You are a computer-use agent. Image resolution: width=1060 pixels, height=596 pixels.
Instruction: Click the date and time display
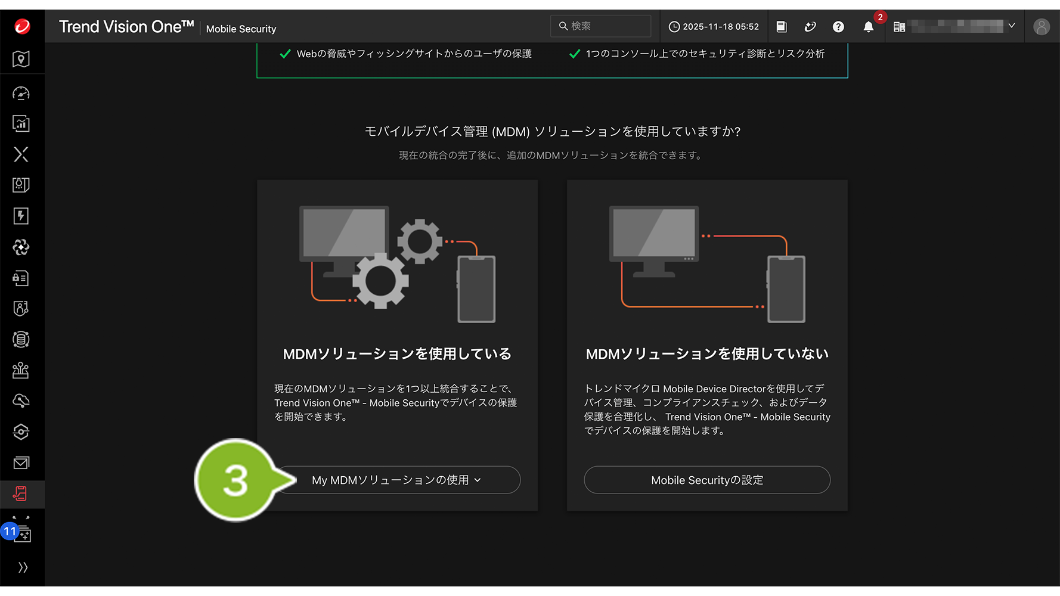[x=714, y=27]
